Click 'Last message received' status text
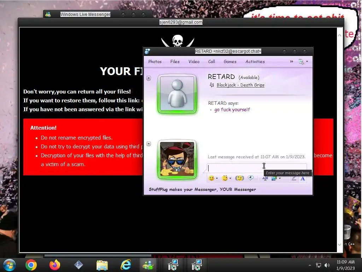Image resolution: width=362 pixels, height=272 pixels. click(x=257, y=157)
